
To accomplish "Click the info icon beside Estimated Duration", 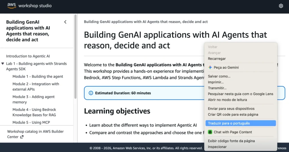I will click(x=91, y=93).
